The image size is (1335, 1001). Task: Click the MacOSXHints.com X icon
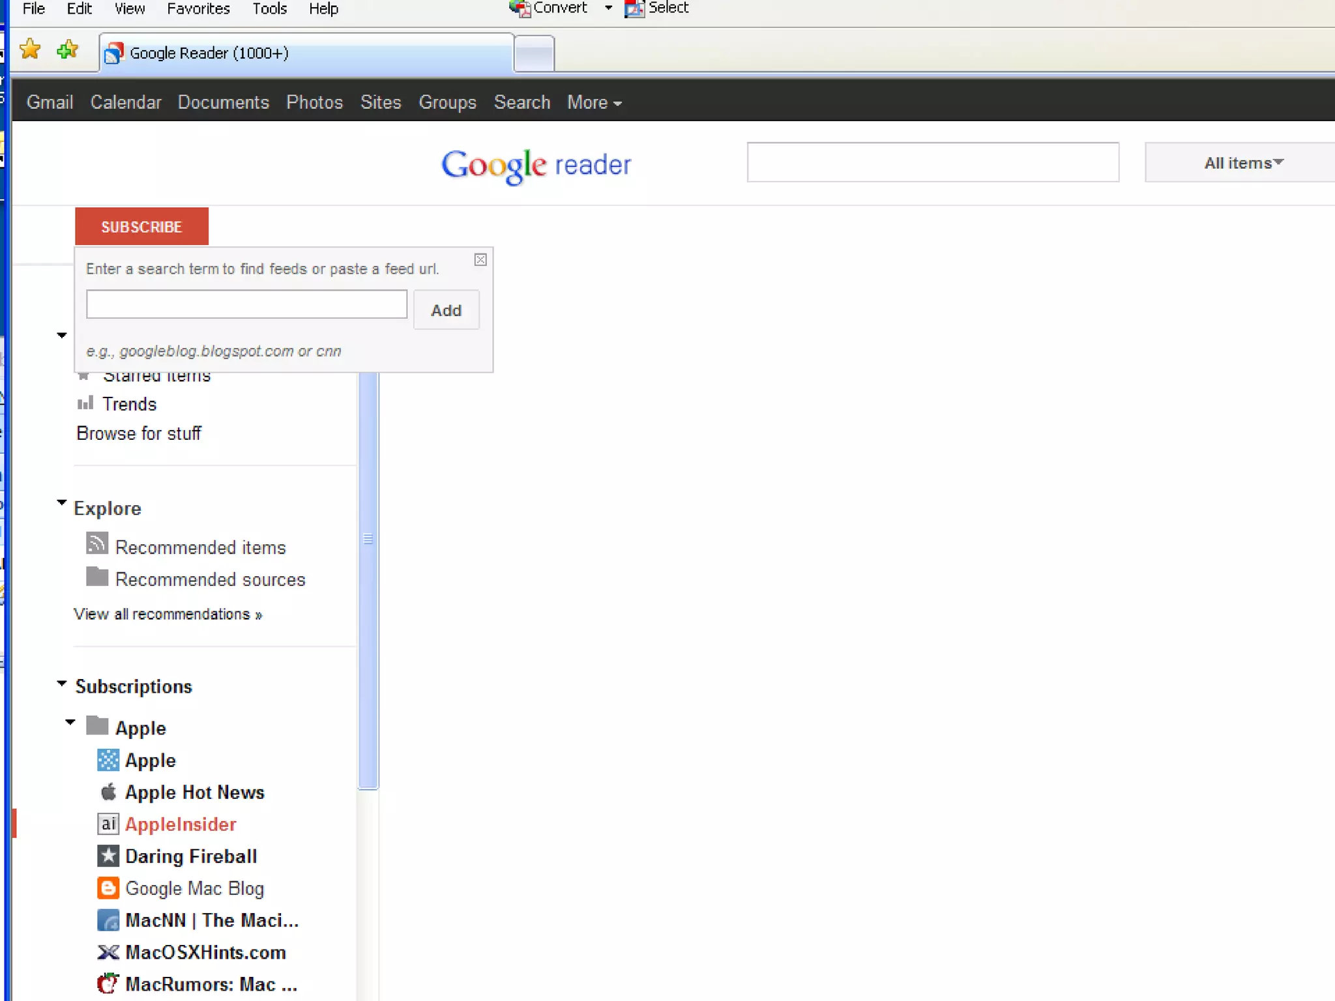[x=108, y=952]
